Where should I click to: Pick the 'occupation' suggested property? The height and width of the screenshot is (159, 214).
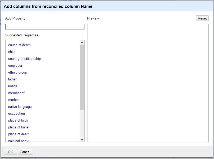tap(16, 113)
